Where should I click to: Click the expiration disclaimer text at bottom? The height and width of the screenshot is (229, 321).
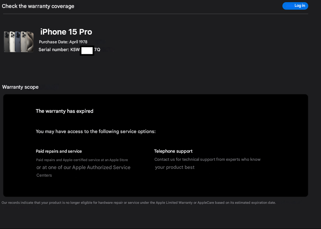(x=139, y=203)
